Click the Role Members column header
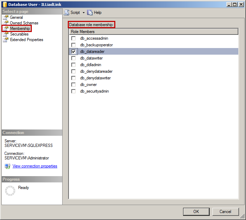 [x=153, y=32]
